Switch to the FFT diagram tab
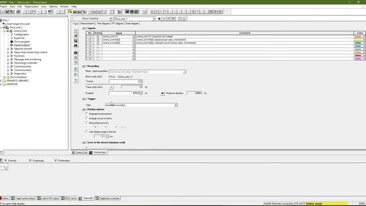The image size is (366, 206). click(117, 23)
